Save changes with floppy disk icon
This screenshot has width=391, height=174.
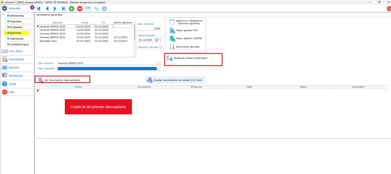pyautogui.click(x=88, y=9)
